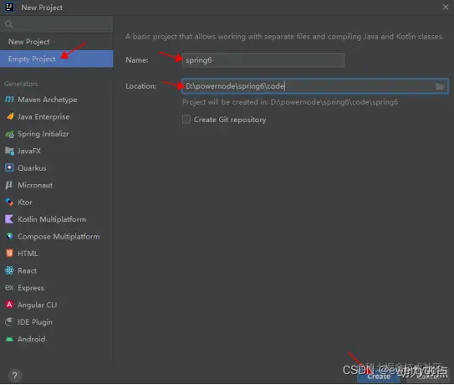Click the IntelliJ IDEA logo in title bar

9,7
